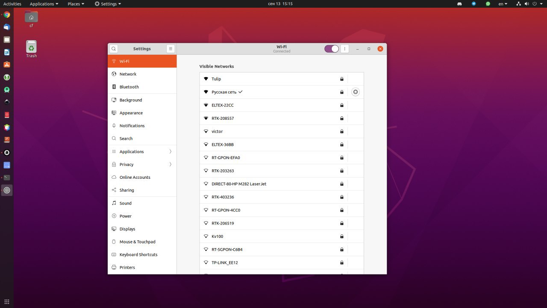The width and height of the screenshot is (547, 308).
Task: Open Thunderbird mail in the dock
Action: point(7,27)
